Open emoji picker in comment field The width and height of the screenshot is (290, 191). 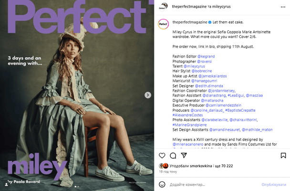(x=162, y=184)
